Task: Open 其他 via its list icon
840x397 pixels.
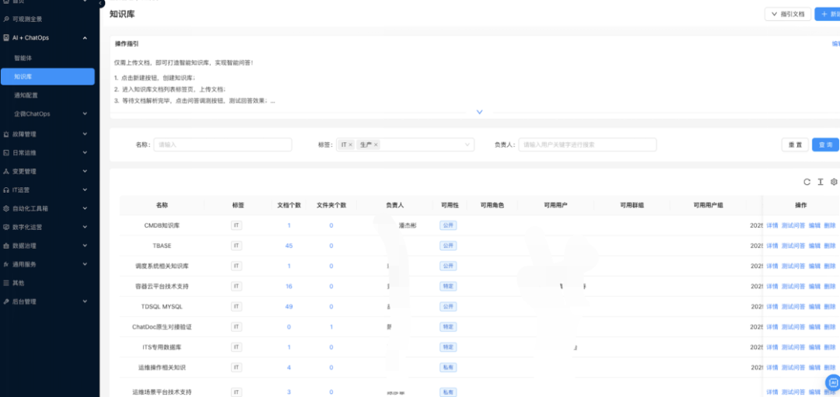Action: coord(6,283)
